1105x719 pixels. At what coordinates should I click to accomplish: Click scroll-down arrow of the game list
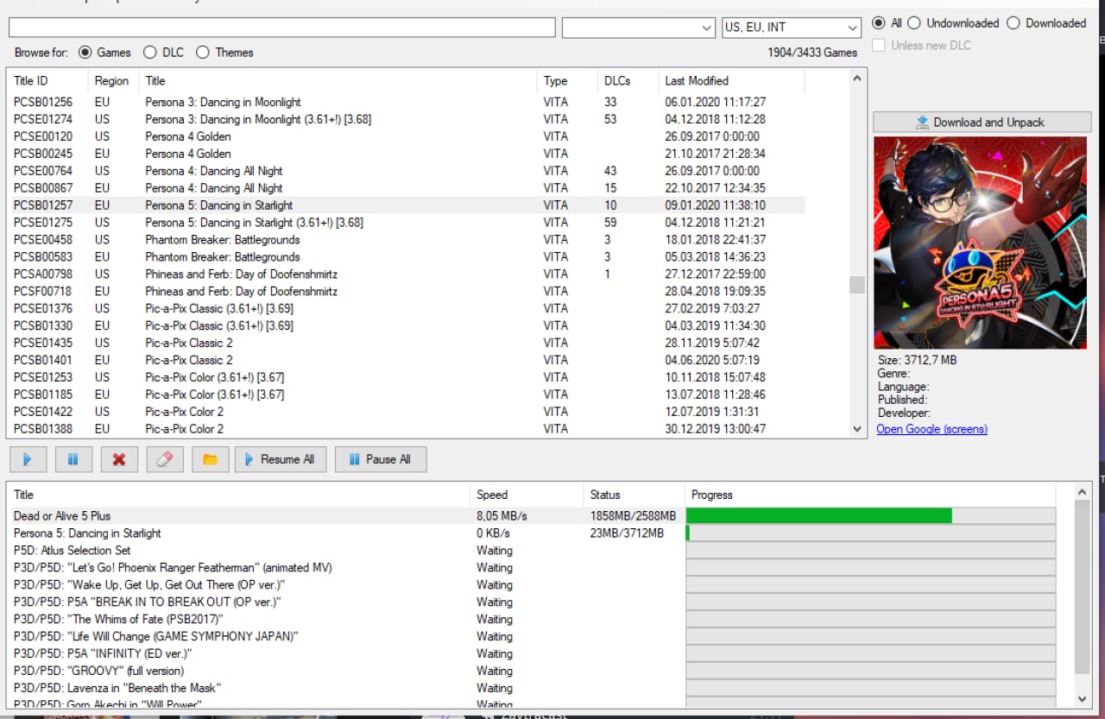point(857,428)
